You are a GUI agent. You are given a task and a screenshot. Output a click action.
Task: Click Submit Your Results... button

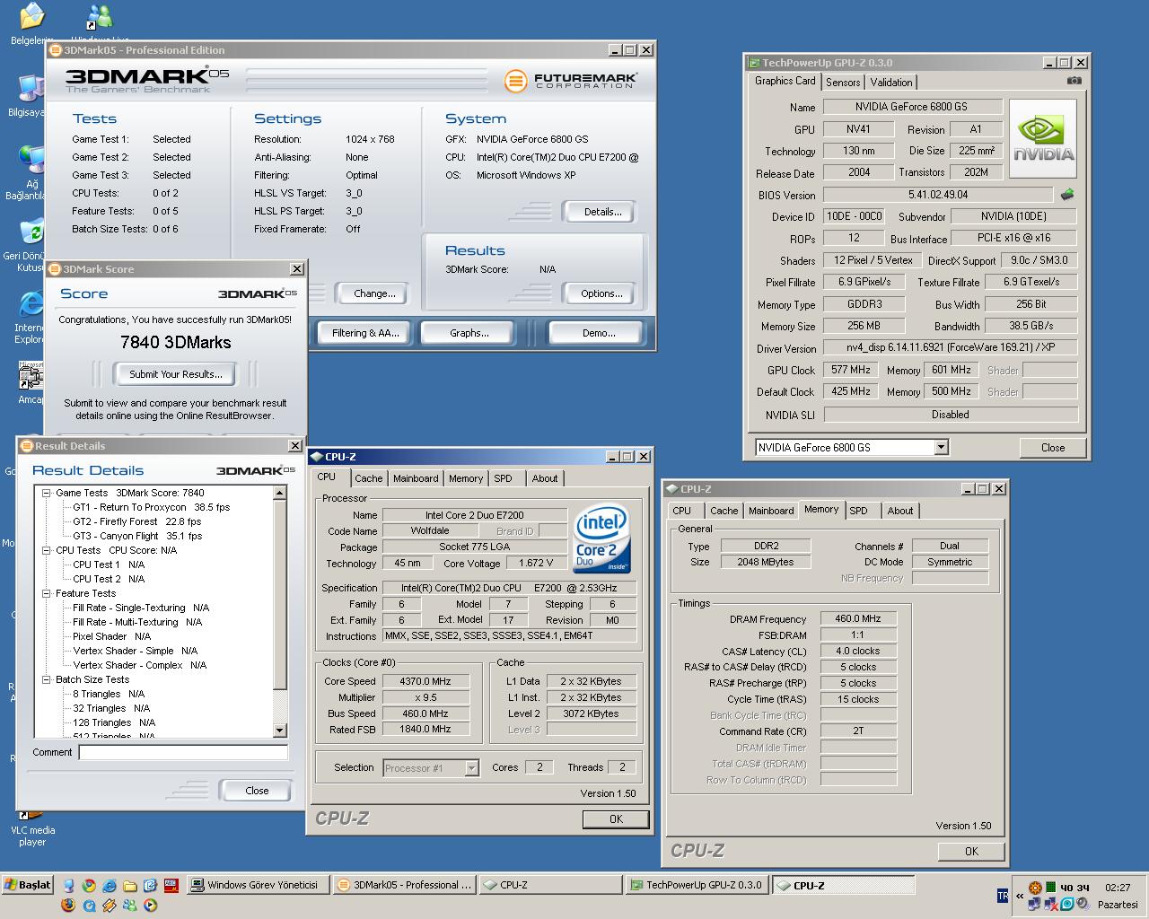tap(176, 374)
